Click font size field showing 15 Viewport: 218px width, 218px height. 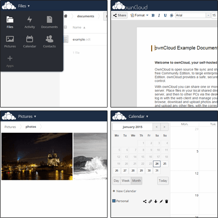click(x=214, y=16)
